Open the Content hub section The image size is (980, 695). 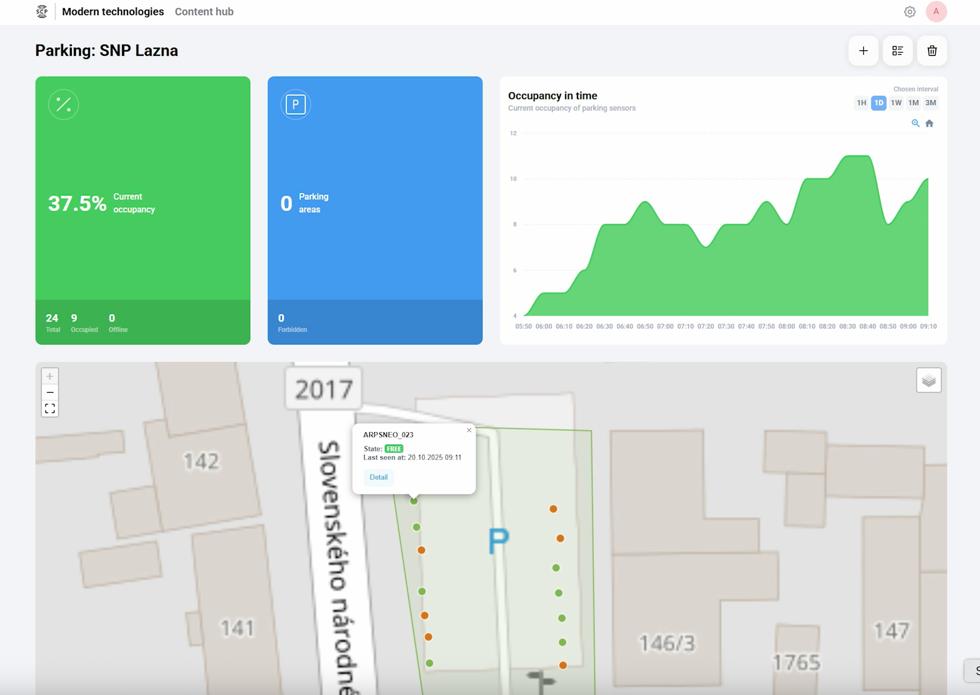coord(204,12)
